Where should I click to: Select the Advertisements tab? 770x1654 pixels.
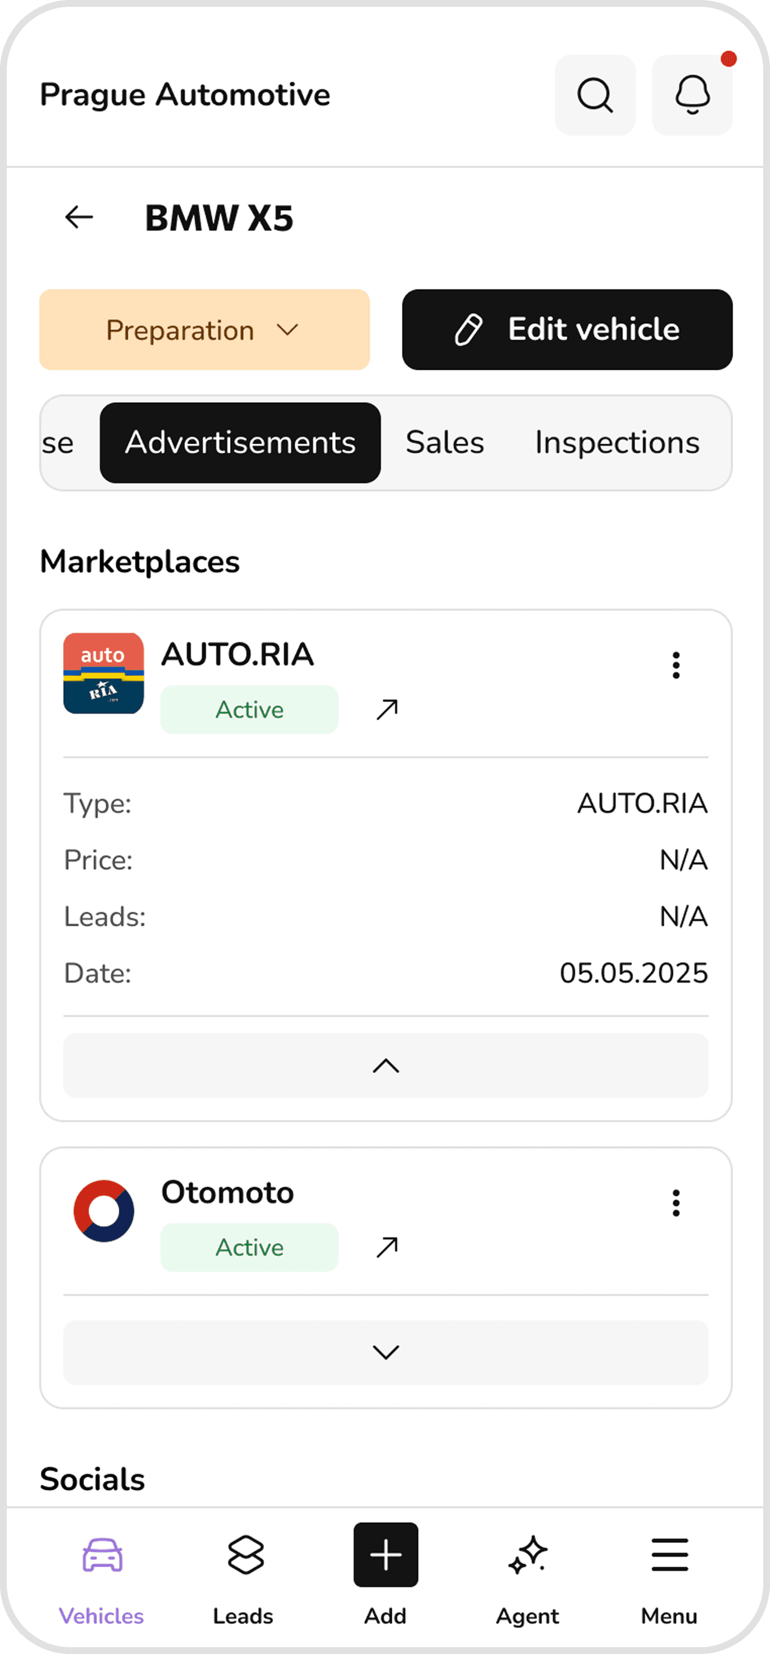(x=240, y=443)
